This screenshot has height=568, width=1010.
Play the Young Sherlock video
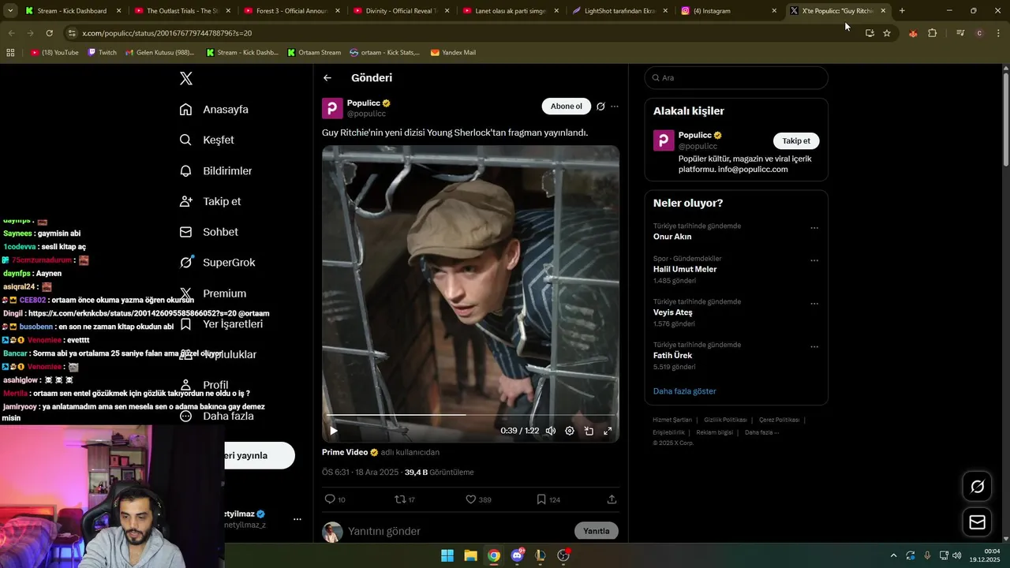[x=334, y=431]
